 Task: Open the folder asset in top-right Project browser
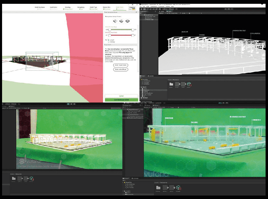[171, 84]
